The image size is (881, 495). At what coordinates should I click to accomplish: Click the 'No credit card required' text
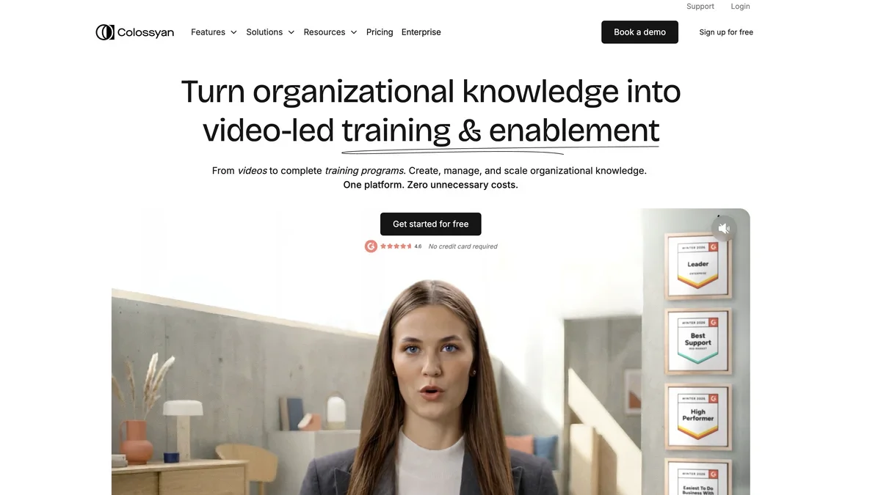coord(463,246)
